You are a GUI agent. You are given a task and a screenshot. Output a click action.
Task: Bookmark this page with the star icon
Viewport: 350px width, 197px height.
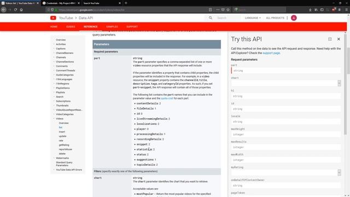point(228,10)
